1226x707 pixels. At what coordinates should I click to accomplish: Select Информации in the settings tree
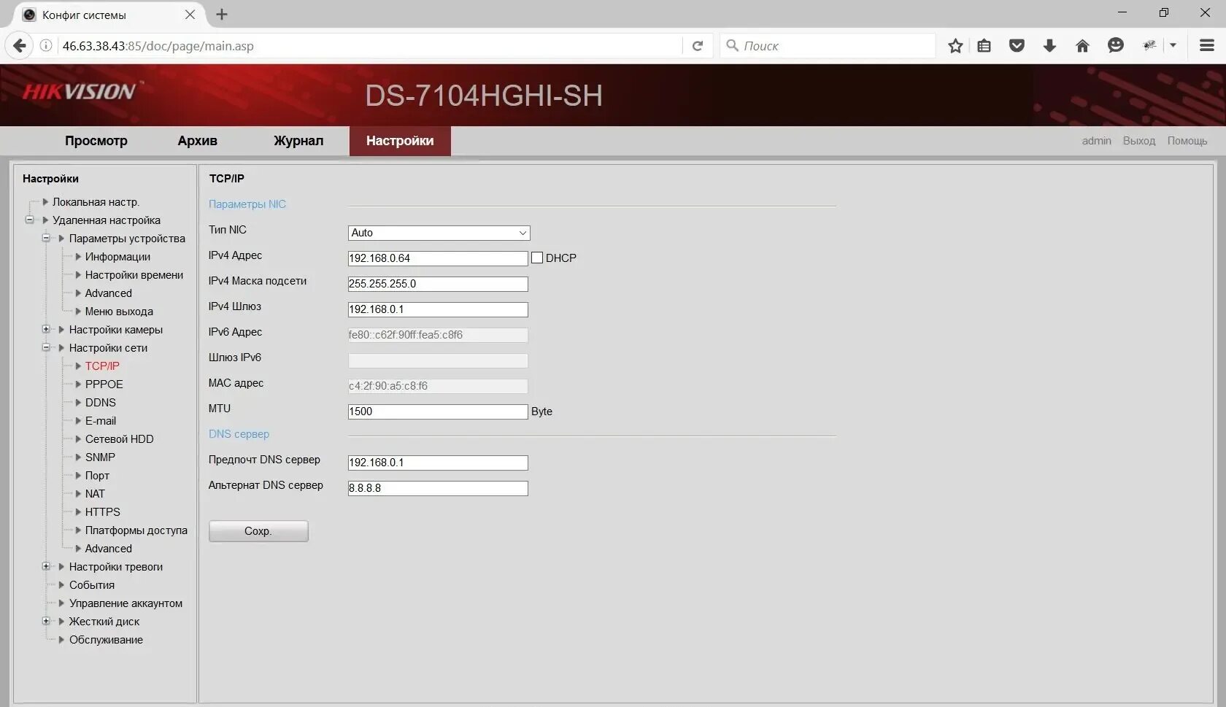pos(117,257)
